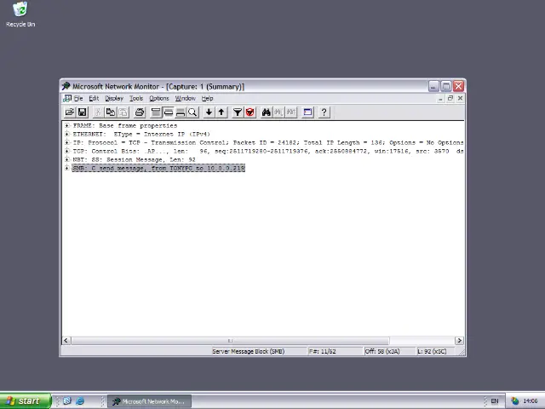The width and height of the screenshot is (545, 409).
Task: Go to next frame with down arrow
Action: point(209,112)
